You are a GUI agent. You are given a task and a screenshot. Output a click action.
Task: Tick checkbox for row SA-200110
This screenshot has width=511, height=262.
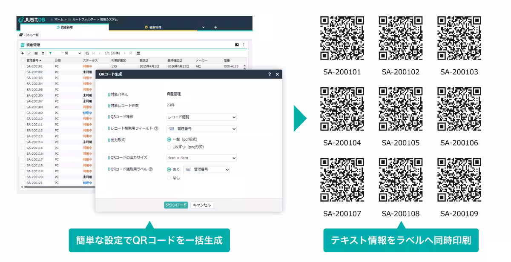(23, 119)
